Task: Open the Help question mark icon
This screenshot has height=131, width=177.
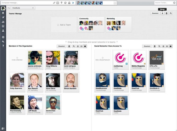Action: [3, 46]
